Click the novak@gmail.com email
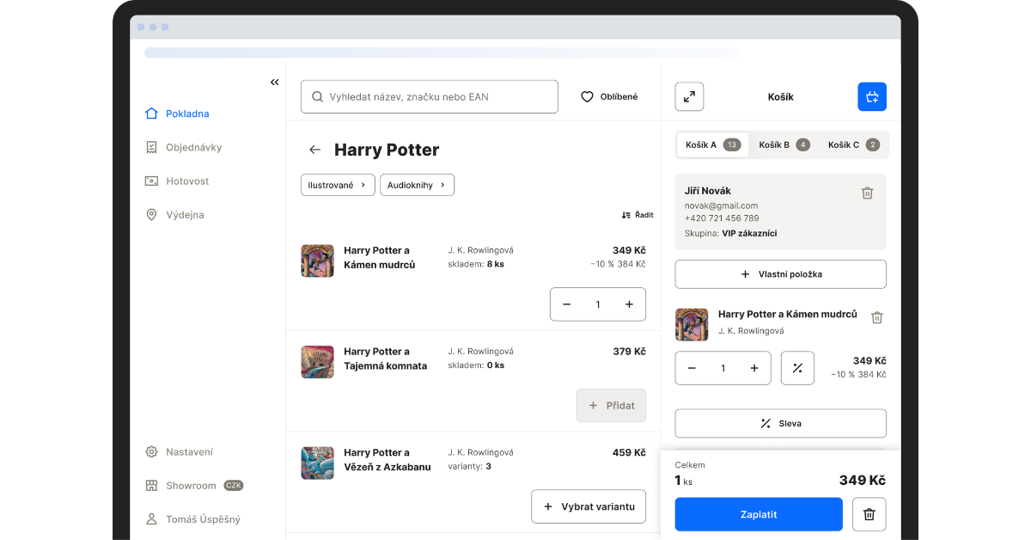Image resolution: width=1031 pixels, height=540 pixels. coord(721,206)
